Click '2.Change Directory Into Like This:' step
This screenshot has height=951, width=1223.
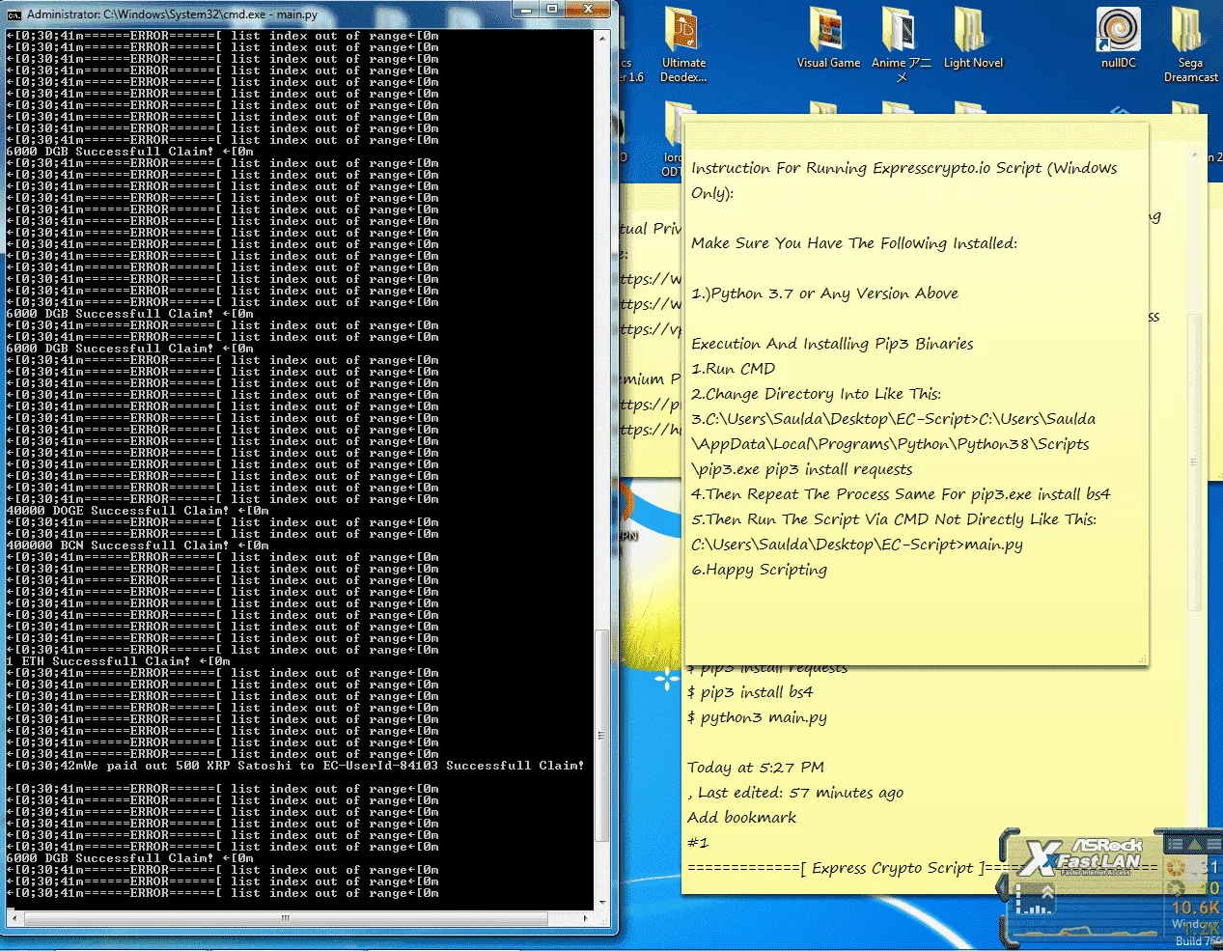click(816, 394)
